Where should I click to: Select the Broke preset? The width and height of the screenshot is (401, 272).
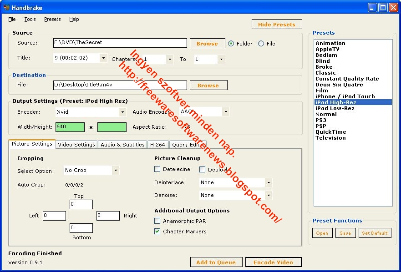353,67
